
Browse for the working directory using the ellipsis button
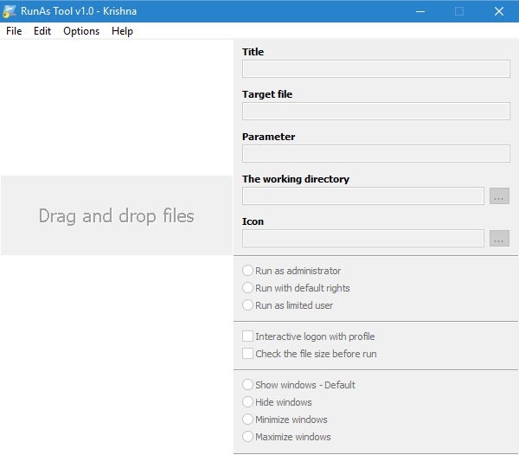tap(499, 195)
